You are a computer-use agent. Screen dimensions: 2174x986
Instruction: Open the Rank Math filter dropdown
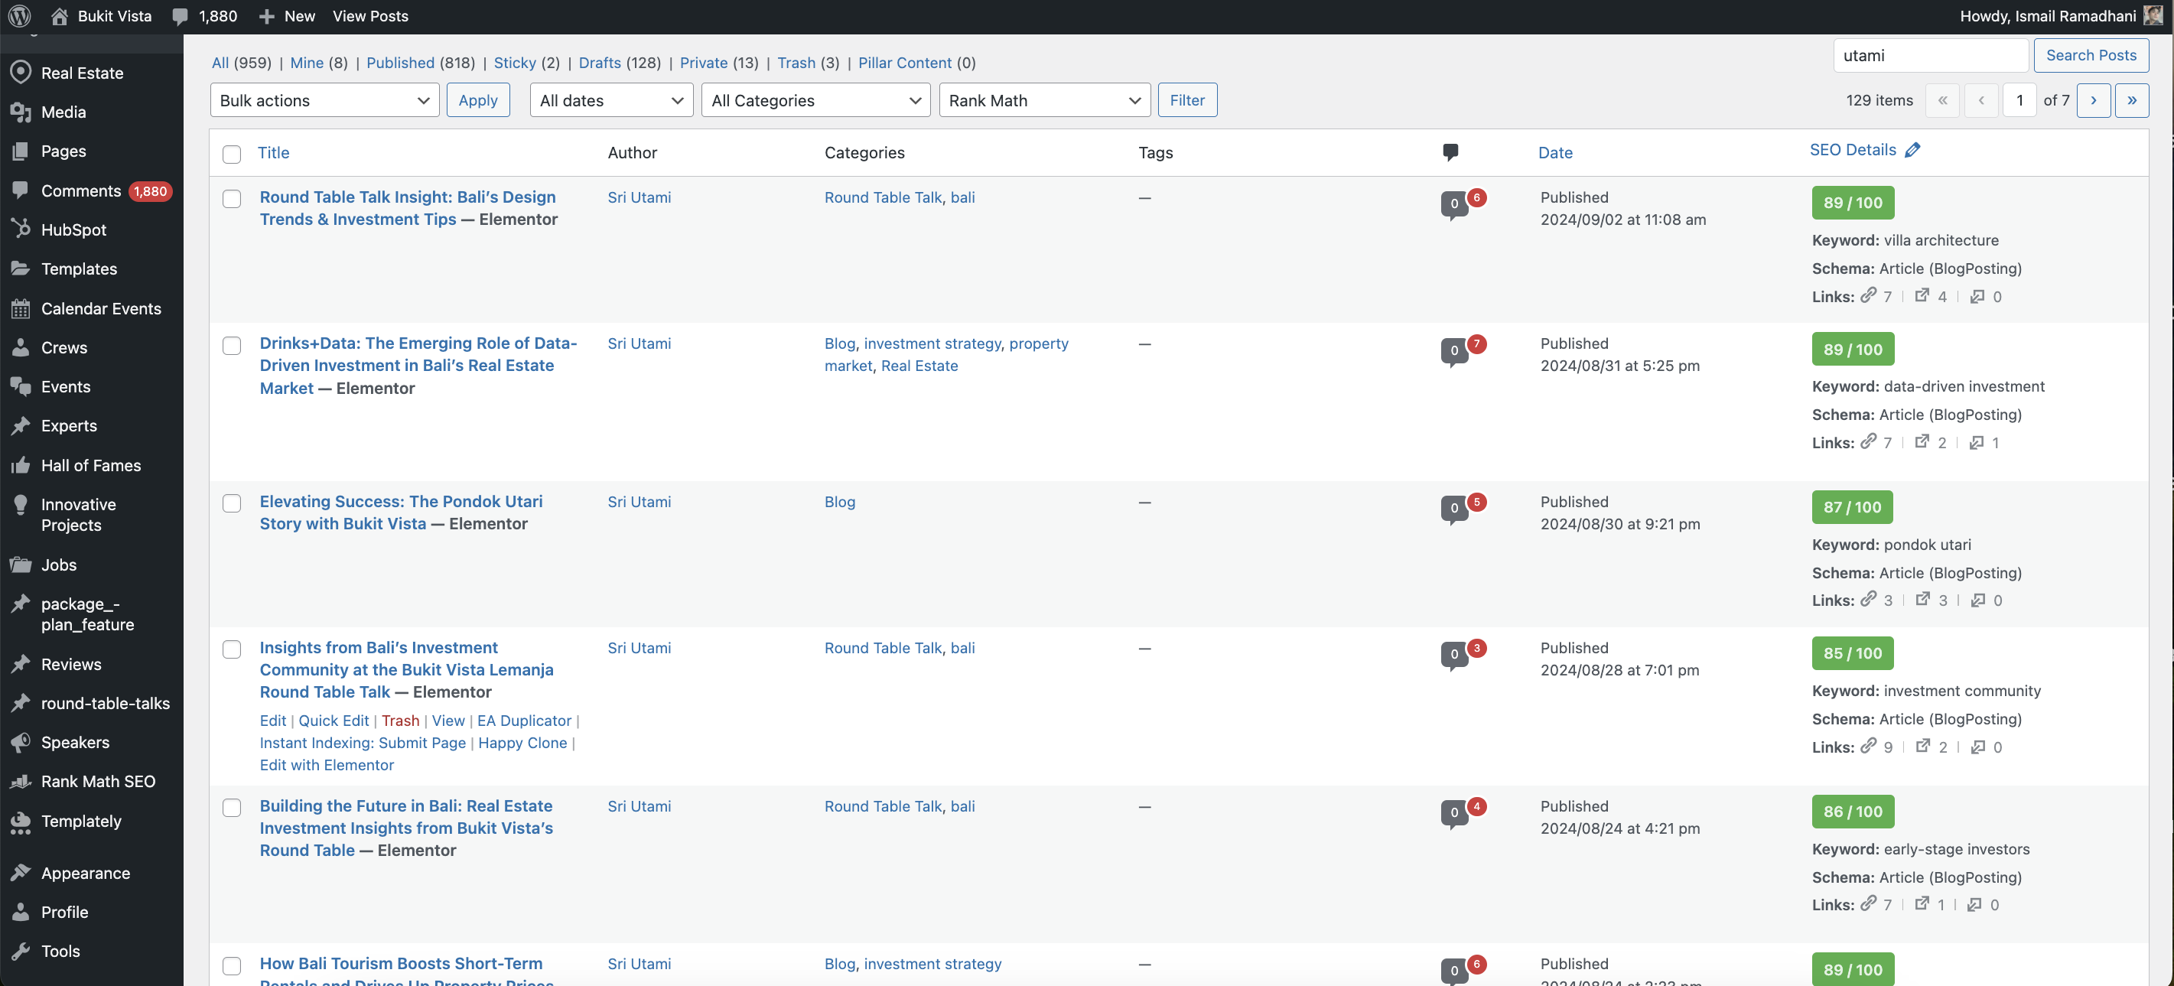1045,100
